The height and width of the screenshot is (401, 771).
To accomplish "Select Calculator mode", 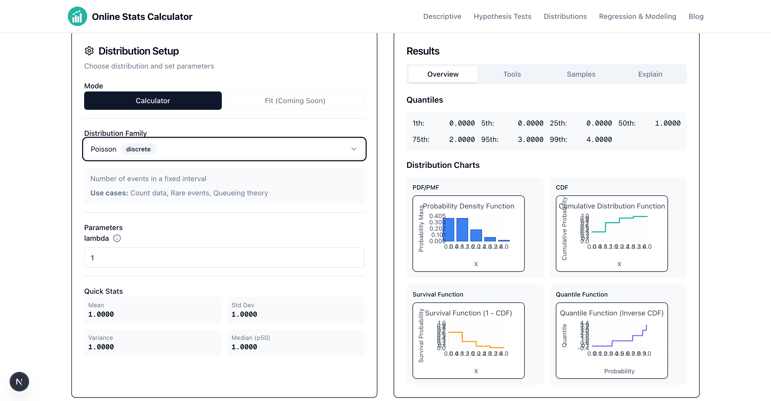I will click(153, 101).
